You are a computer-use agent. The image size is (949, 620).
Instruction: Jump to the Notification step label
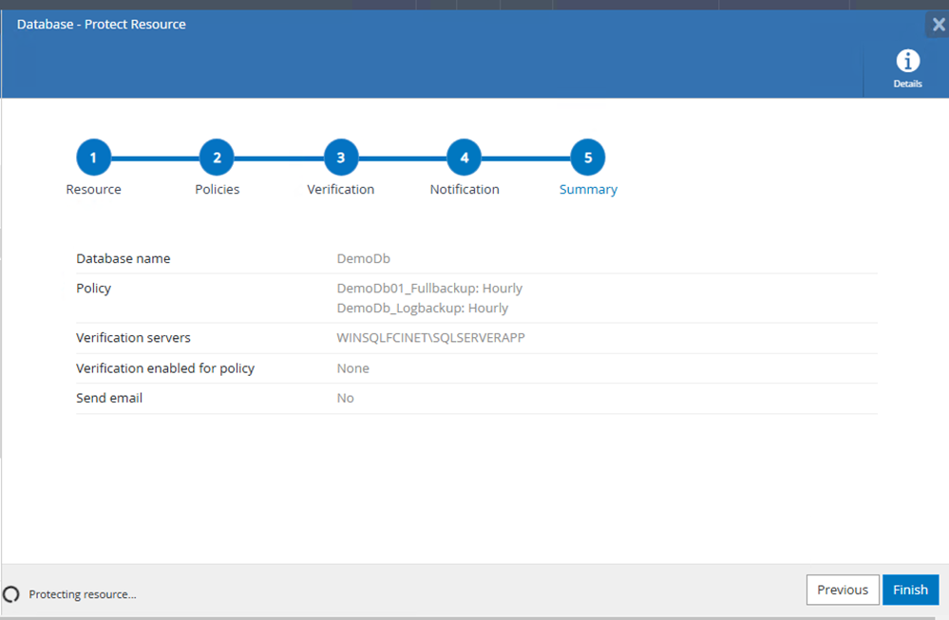(x=465, y=189)
